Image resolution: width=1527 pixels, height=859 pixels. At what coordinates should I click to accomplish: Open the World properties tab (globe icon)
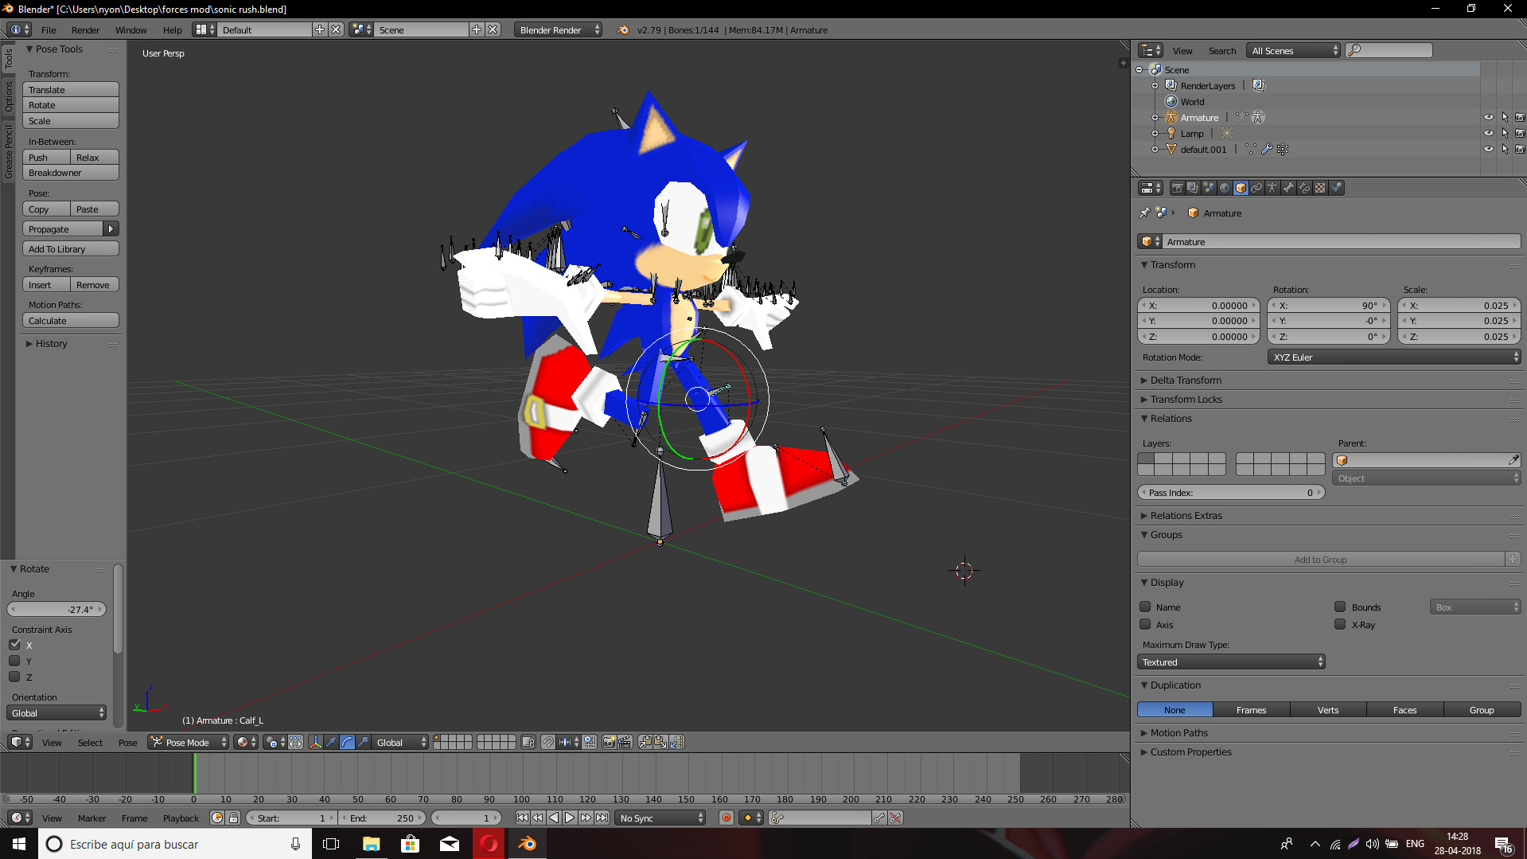tap(1225, 188)
